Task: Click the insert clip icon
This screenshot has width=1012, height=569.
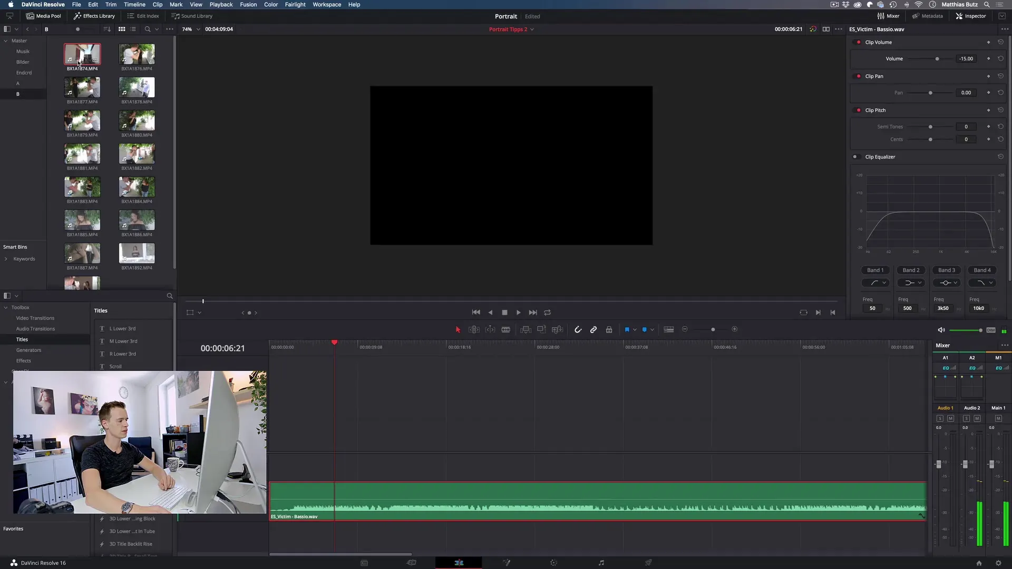Action: click(x=526, y=329)
